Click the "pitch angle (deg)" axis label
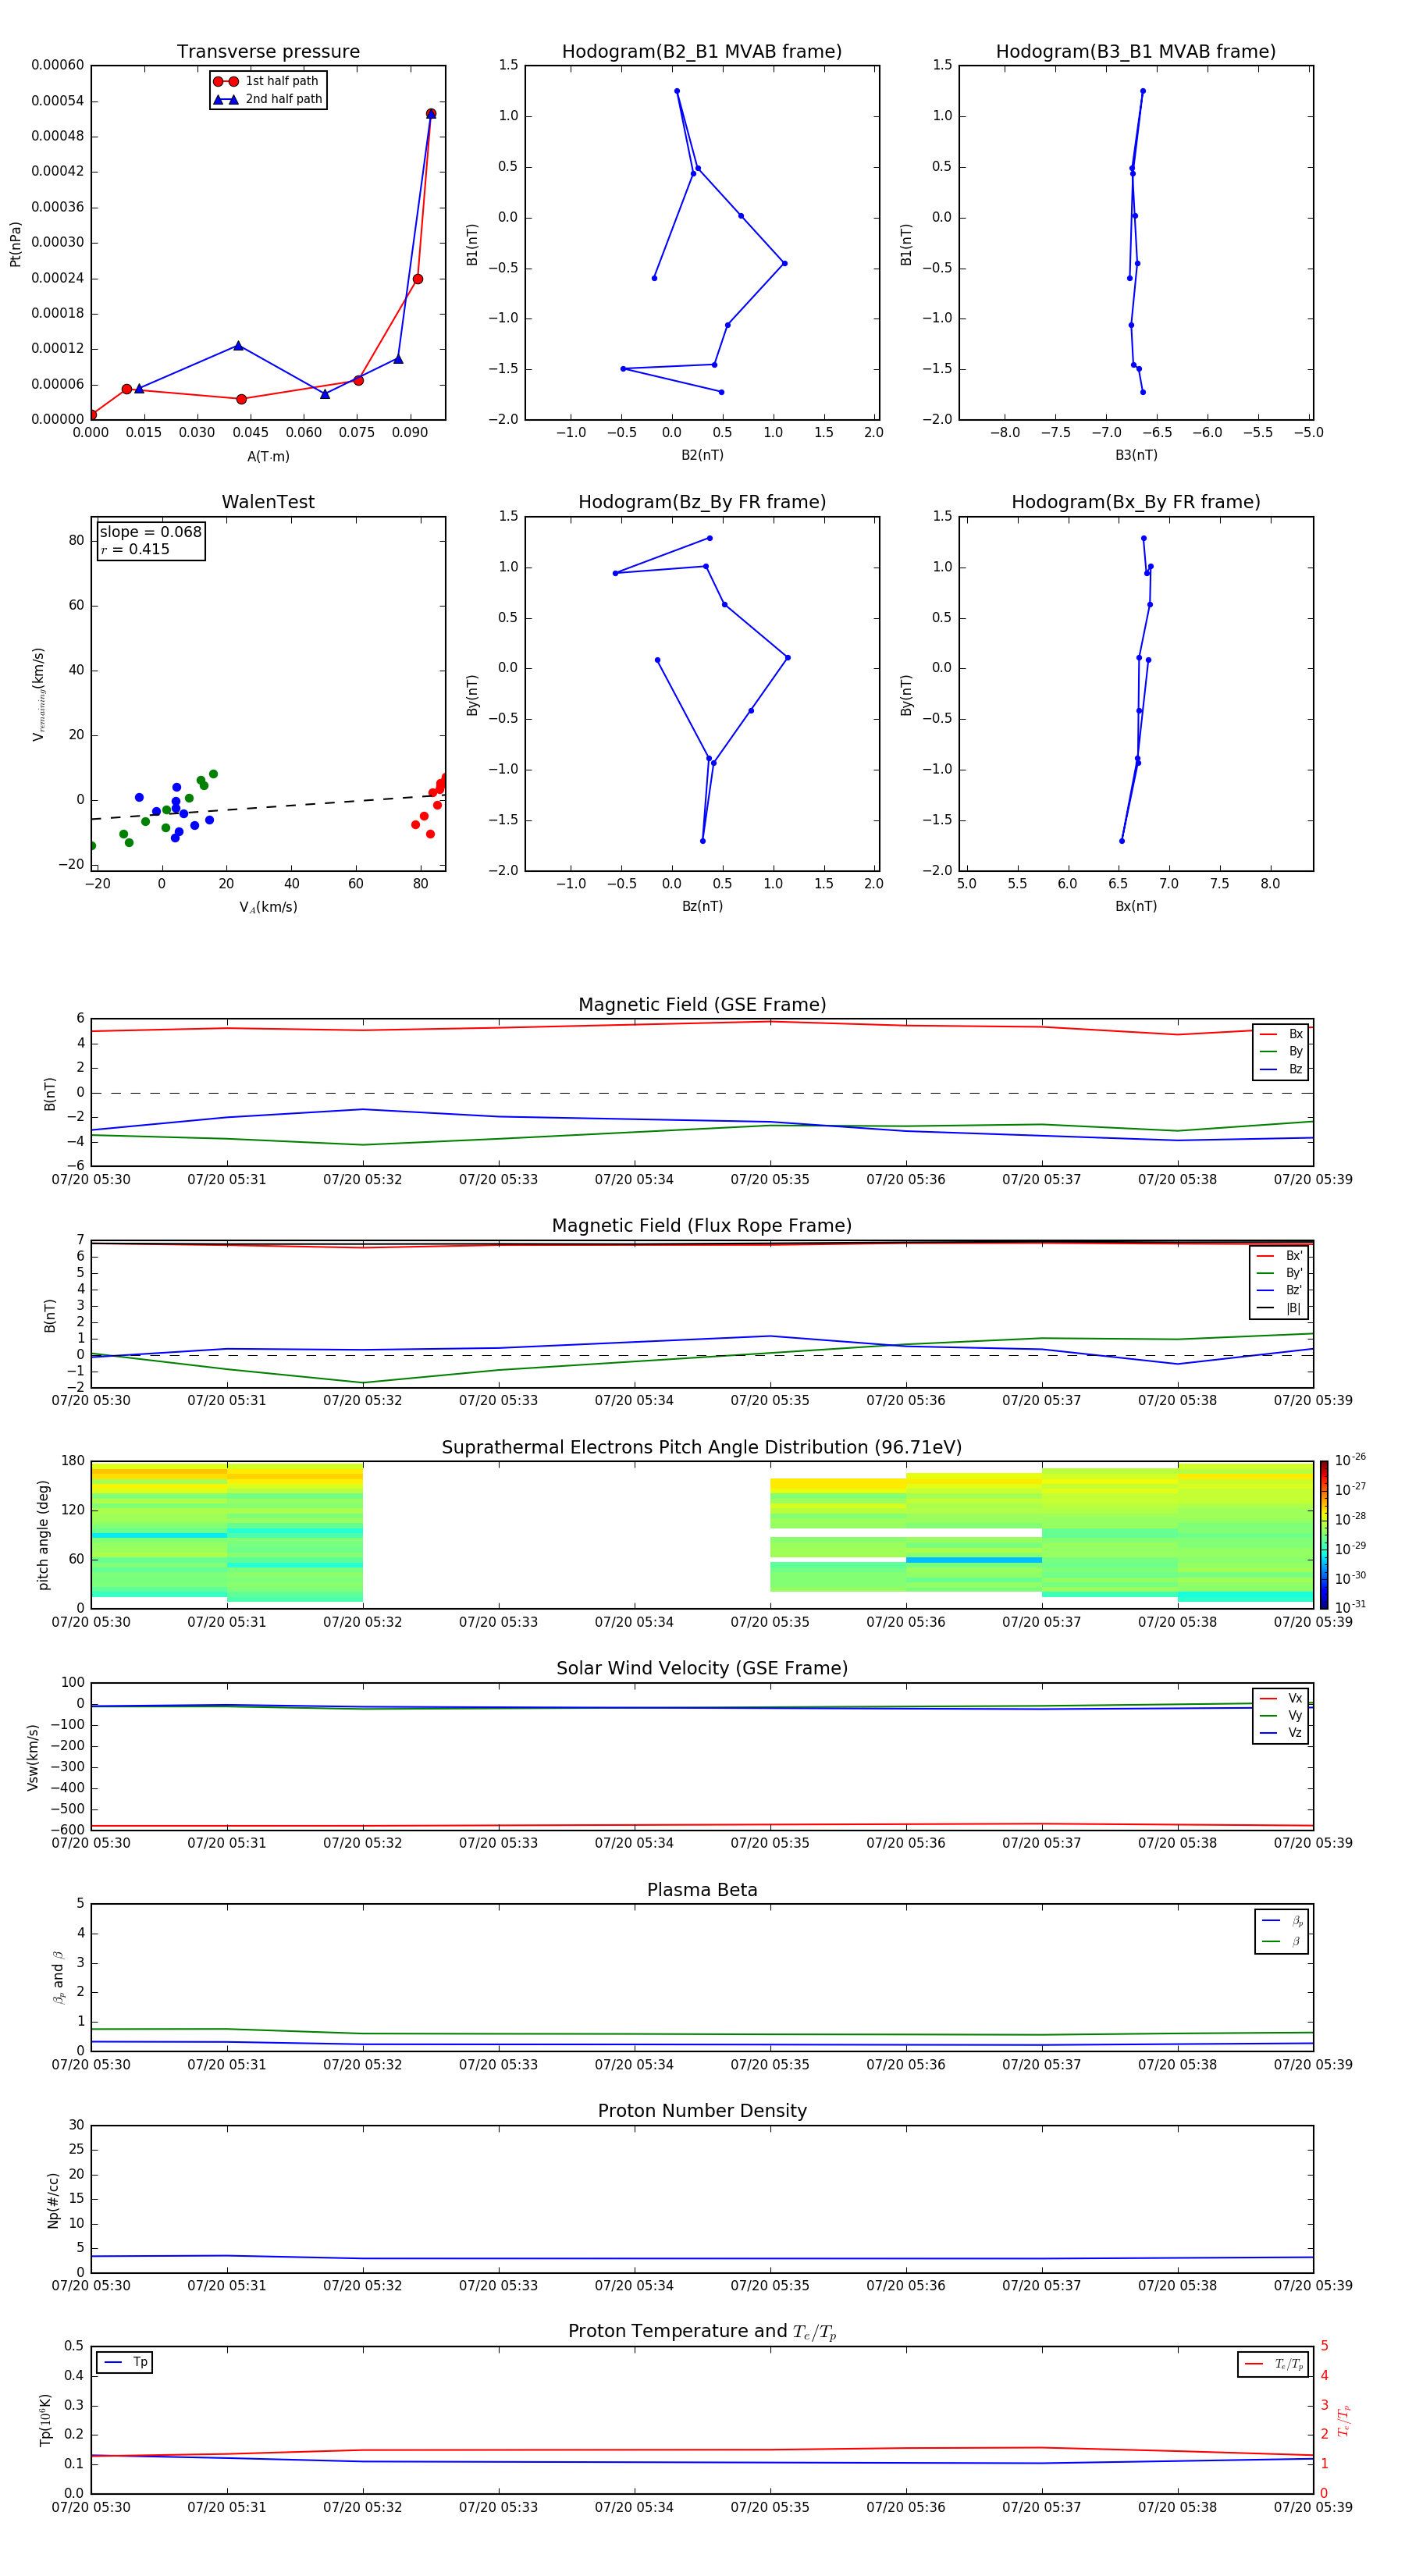The height and width of the screenshot is (2576, 1405). 43,1535
